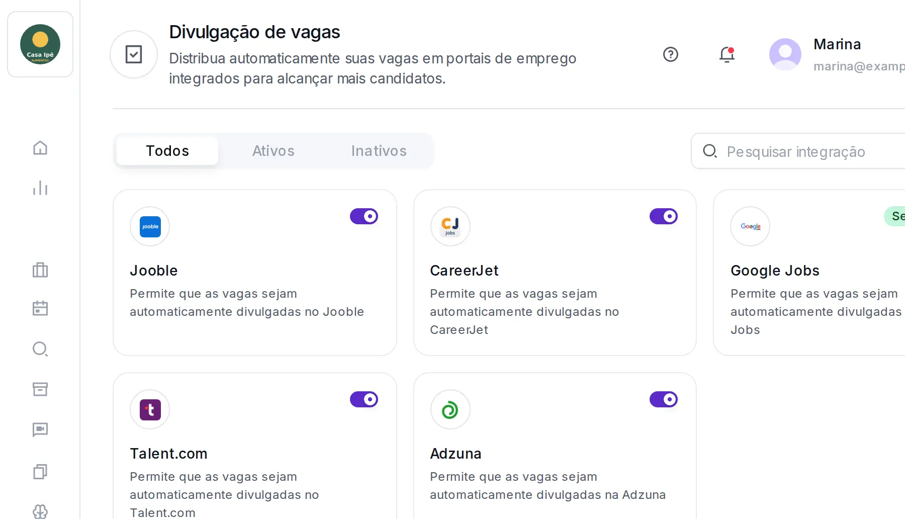Switch to the Inativos tab
Screen dimensions: 905x519
(x=379, y=151)
